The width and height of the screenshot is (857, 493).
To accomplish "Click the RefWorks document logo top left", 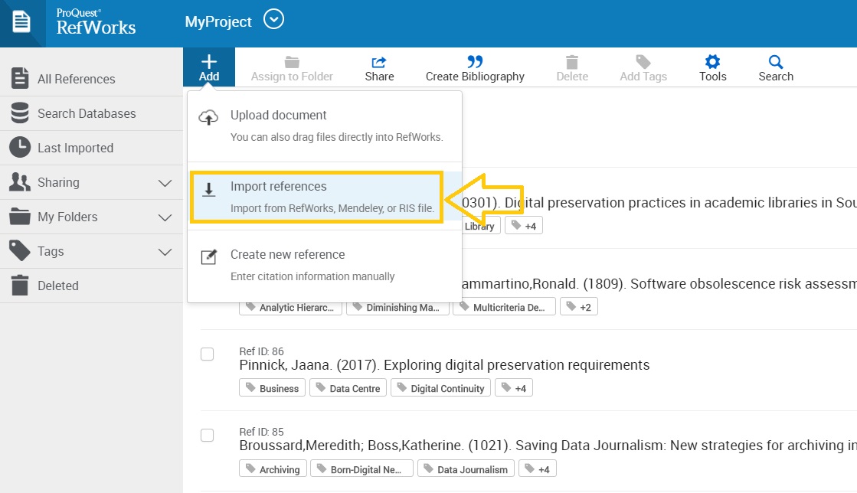I will 21,21.
